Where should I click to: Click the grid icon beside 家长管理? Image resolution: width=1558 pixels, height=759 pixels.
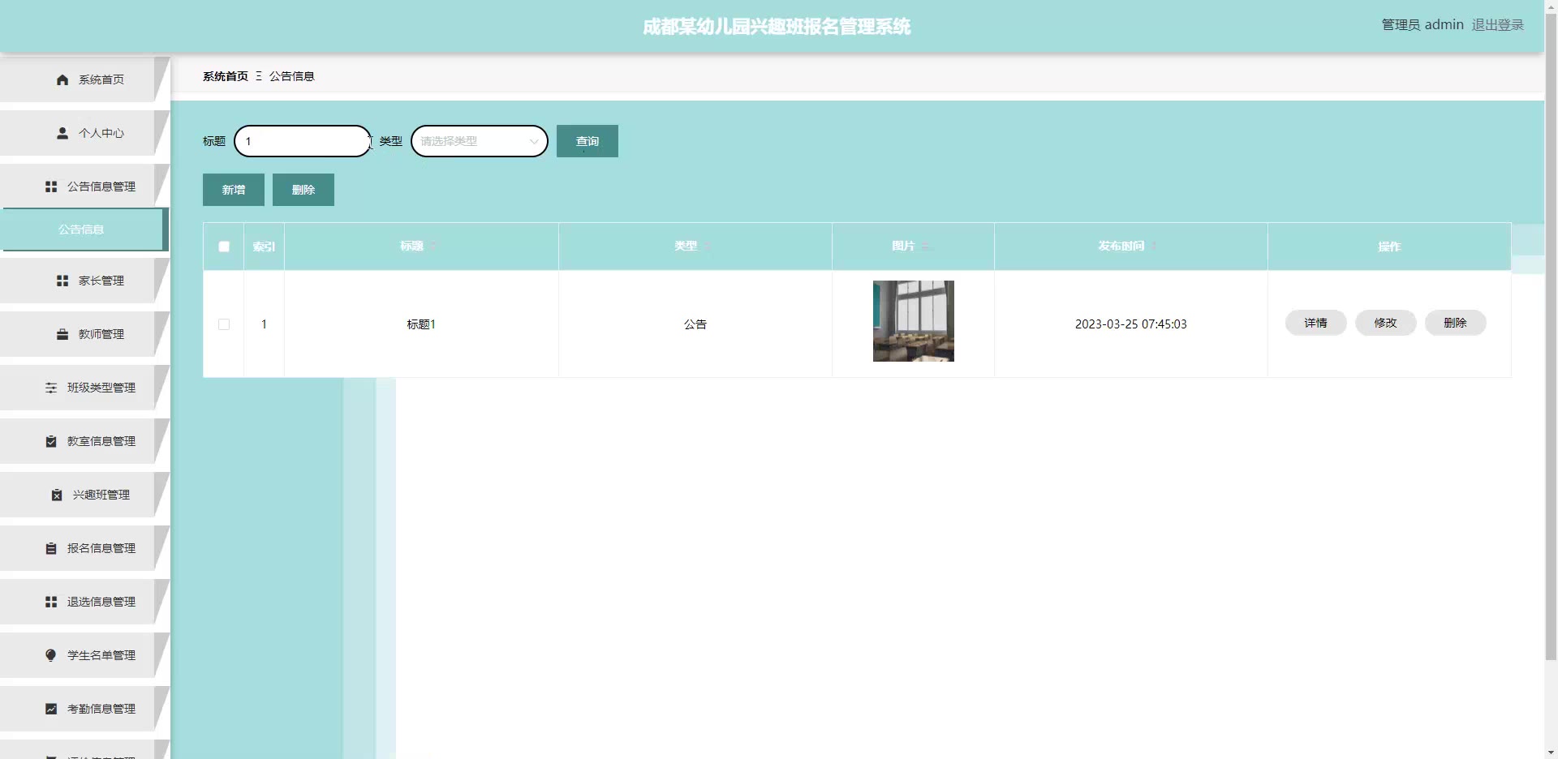[62, 281]
